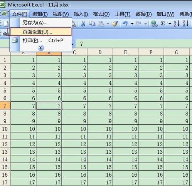The height and width of the screenshot is (186, 192).
Task: Sort descending with Z-A icon
Action: (185, 23)
